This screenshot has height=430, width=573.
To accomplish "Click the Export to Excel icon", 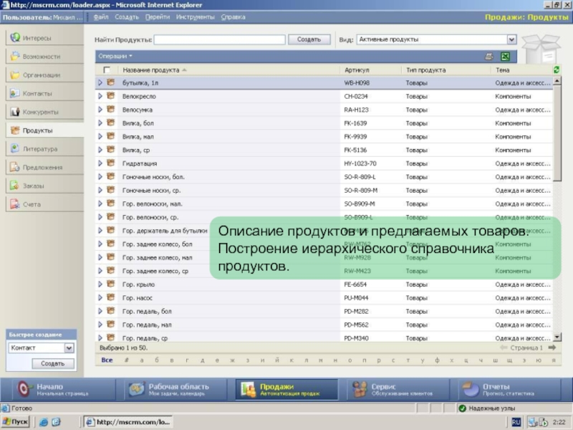I will [506, 57].
